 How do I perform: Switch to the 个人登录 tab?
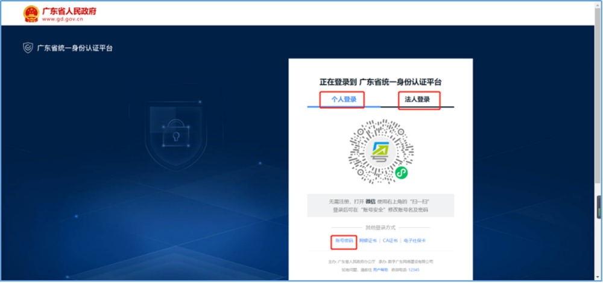344,100
